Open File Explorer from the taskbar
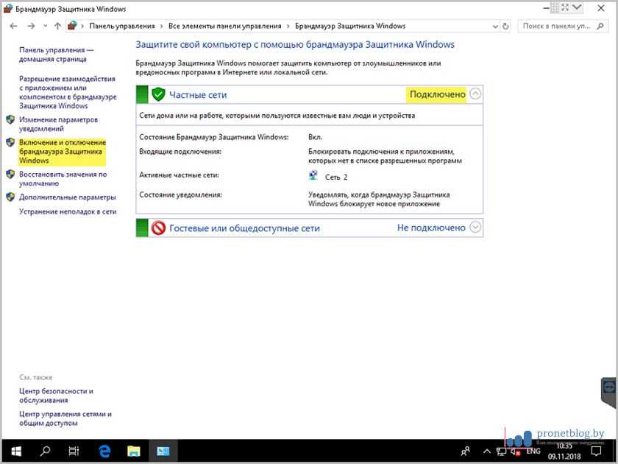The width and height of the screenshot is (618, 464). (x=133, y=450)
